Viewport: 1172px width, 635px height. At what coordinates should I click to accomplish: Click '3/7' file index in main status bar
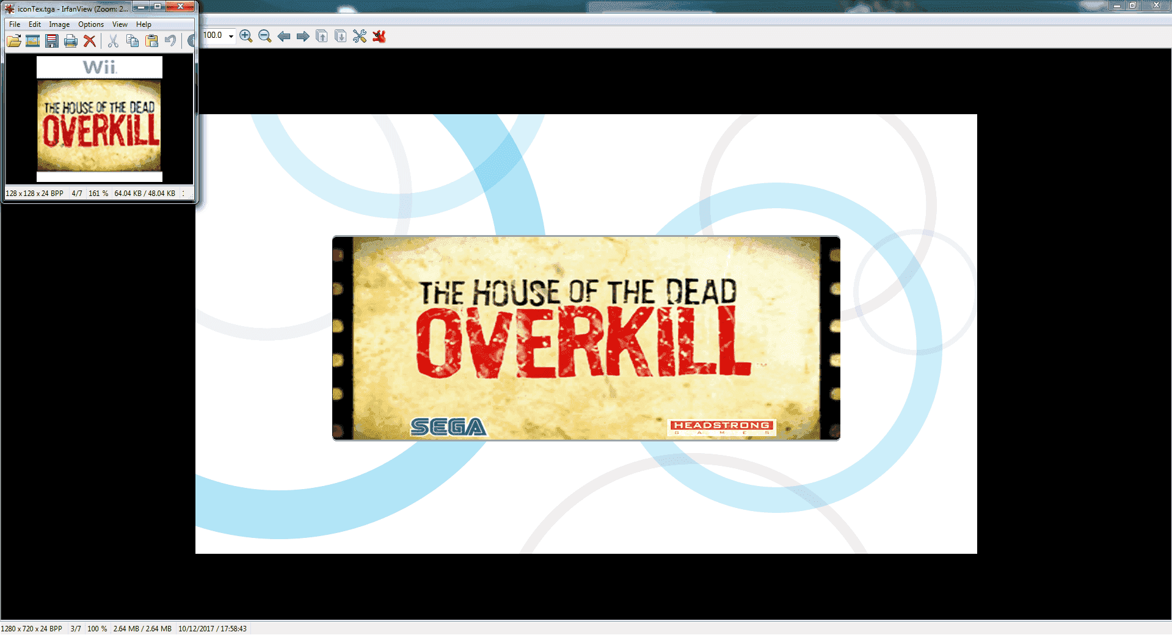[x=76, y=629]
